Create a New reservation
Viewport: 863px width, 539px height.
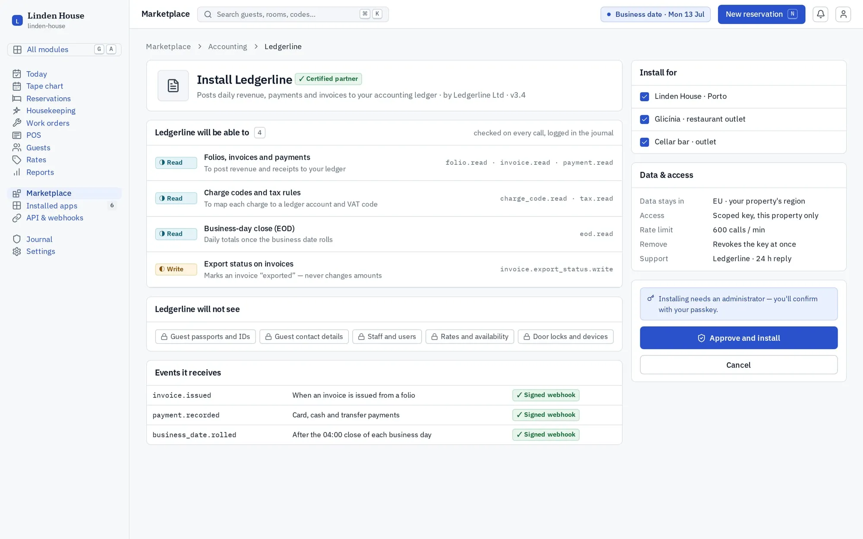click(761, 14)
